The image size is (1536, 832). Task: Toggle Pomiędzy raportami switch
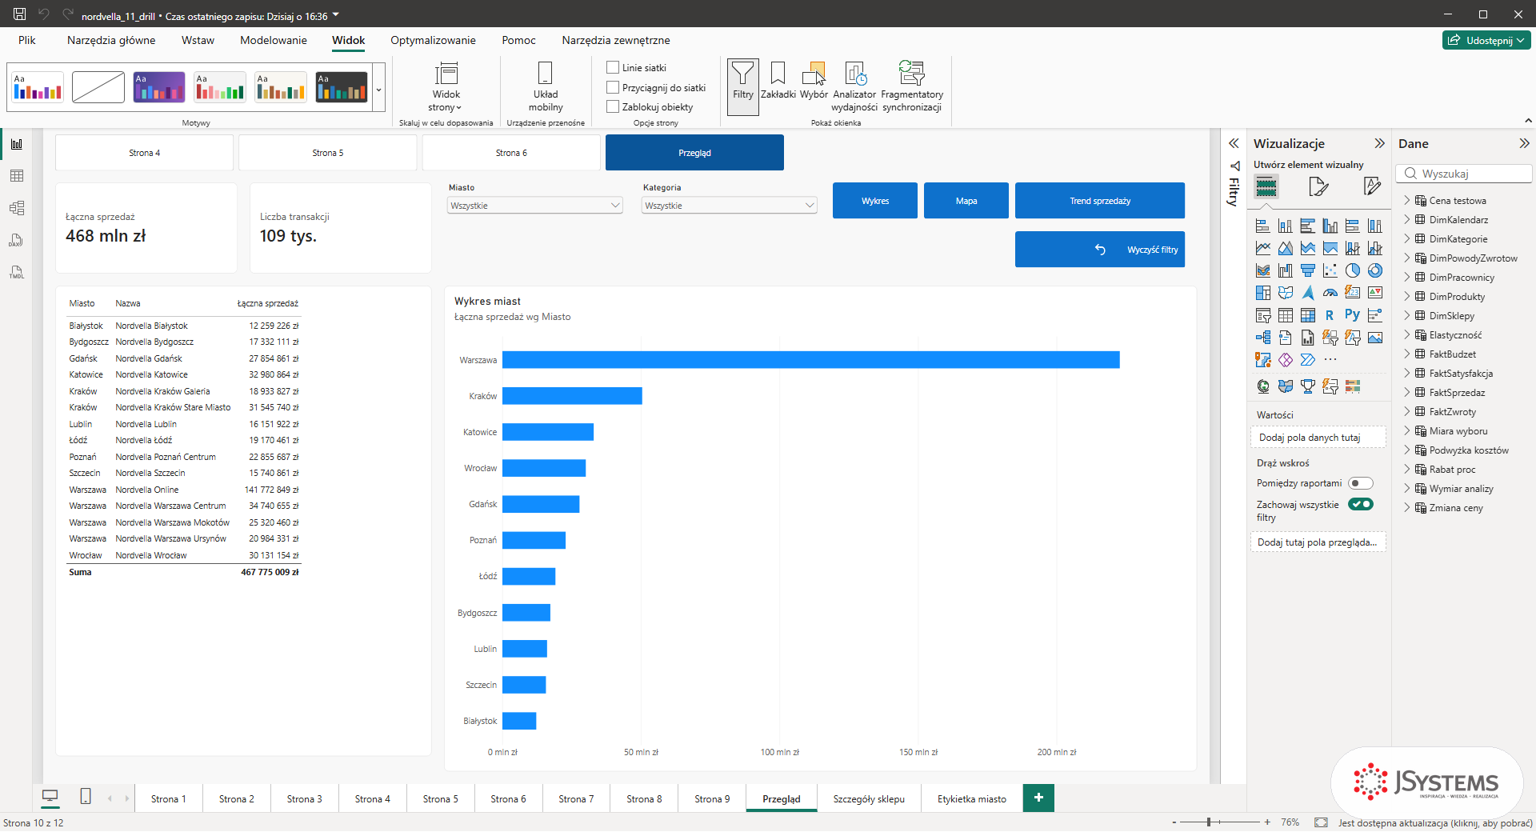(1360, 483)
